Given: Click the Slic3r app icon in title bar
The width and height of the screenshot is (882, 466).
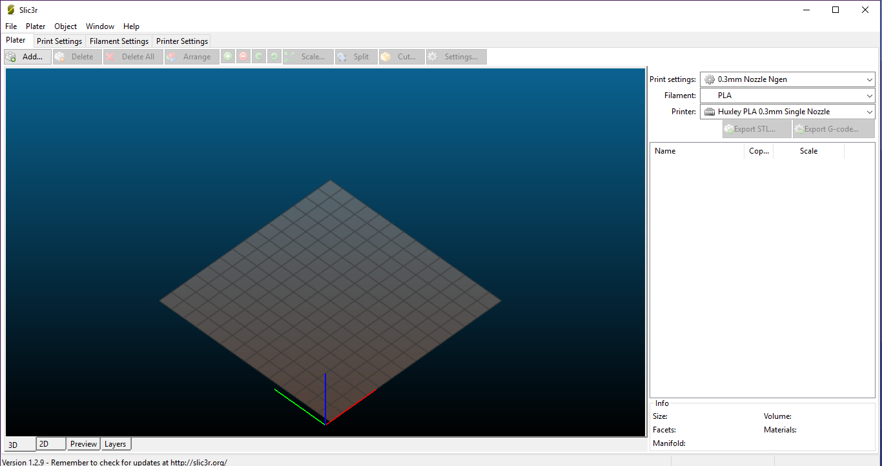Looking at the screenshot, I should point(10,10).
